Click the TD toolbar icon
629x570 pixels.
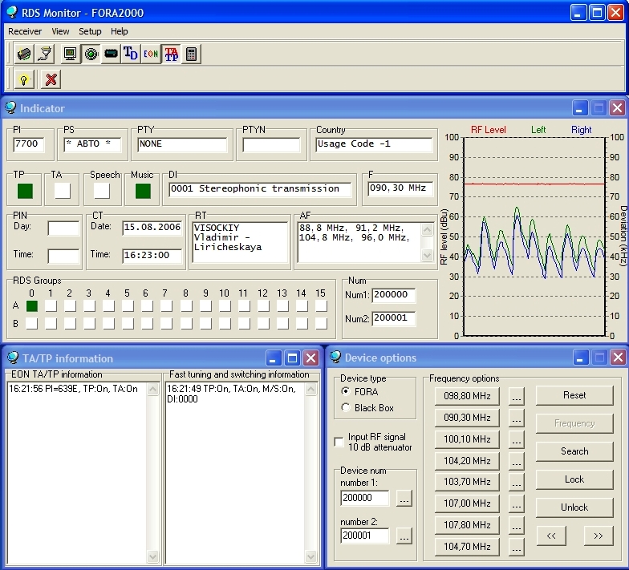[131, 54]
